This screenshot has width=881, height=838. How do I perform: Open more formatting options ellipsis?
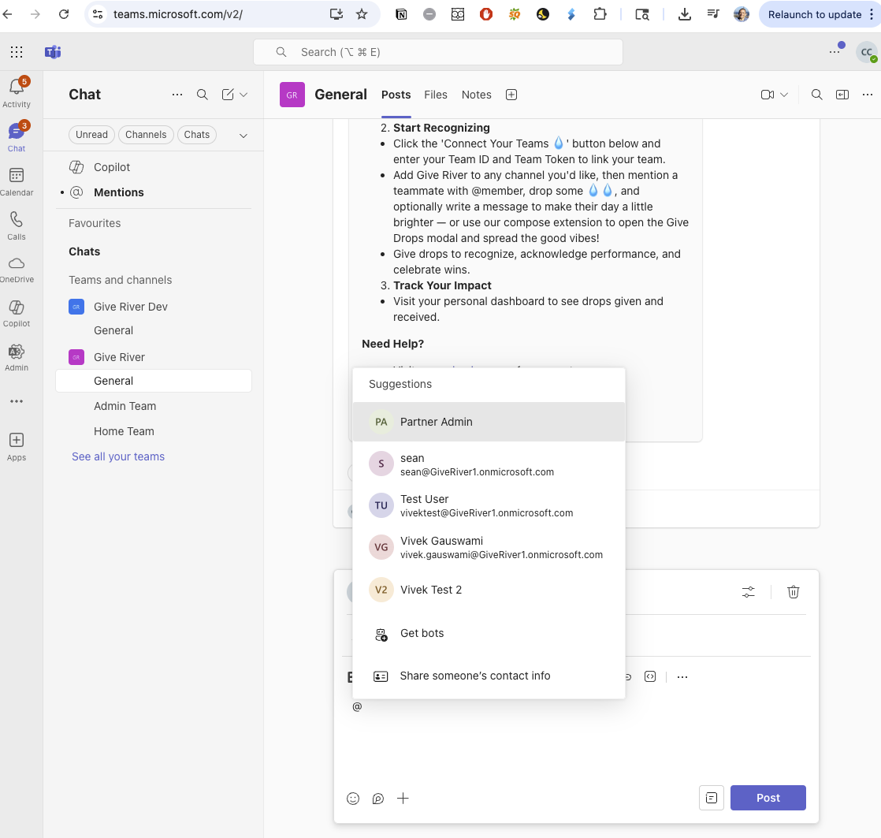682,676
